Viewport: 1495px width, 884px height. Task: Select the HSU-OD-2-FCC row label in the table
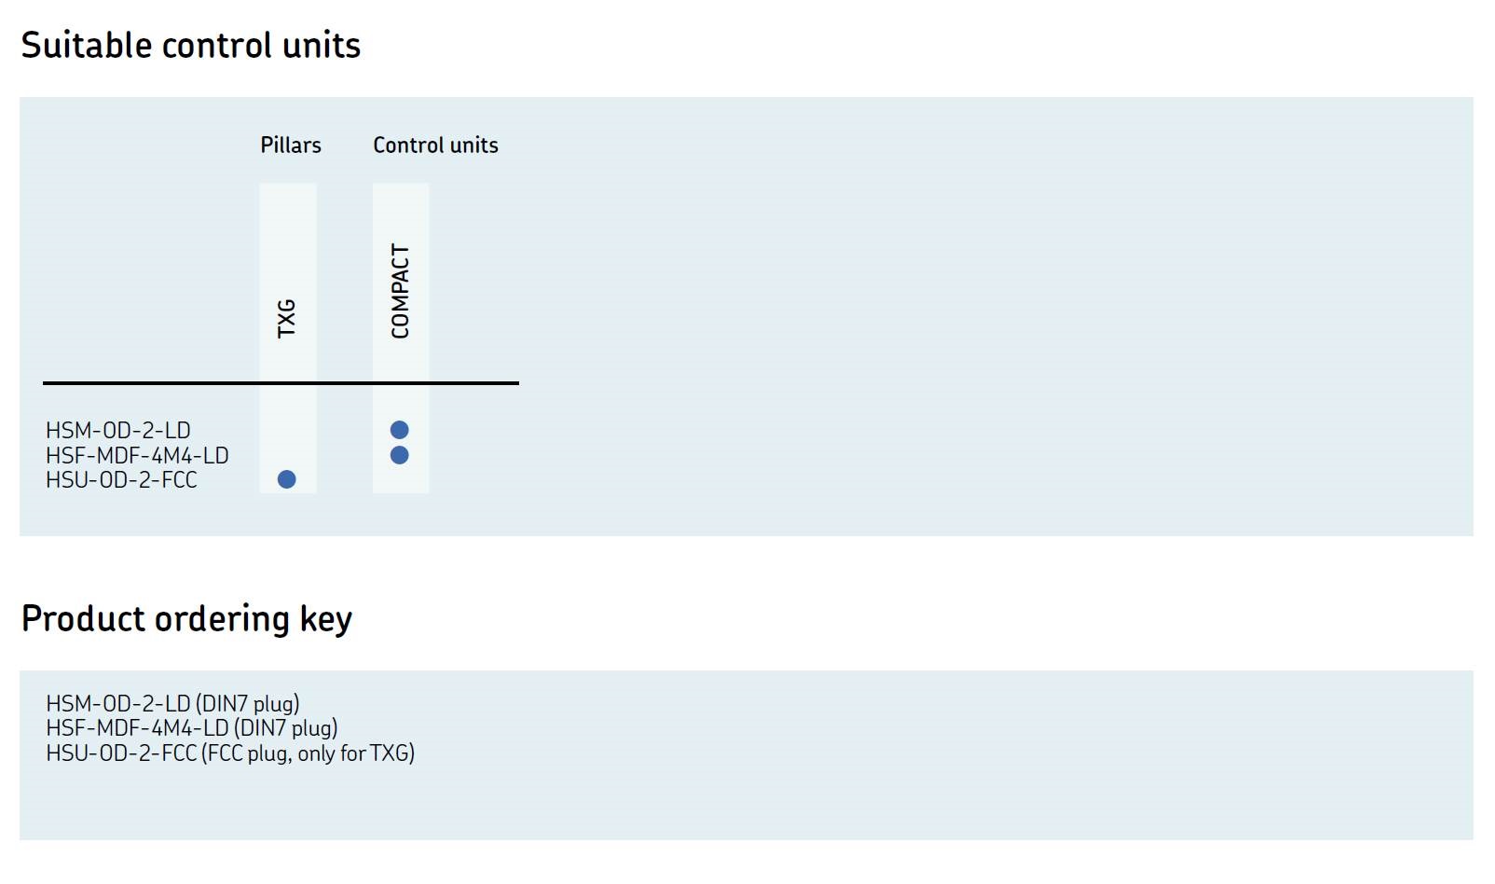121,480
